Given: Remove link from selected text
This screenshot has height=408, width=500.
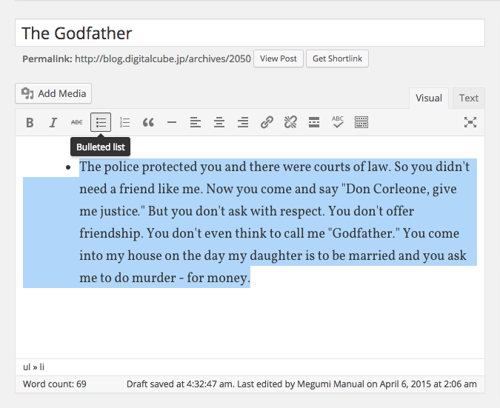Looking at the screenshot, I should 290,123.
